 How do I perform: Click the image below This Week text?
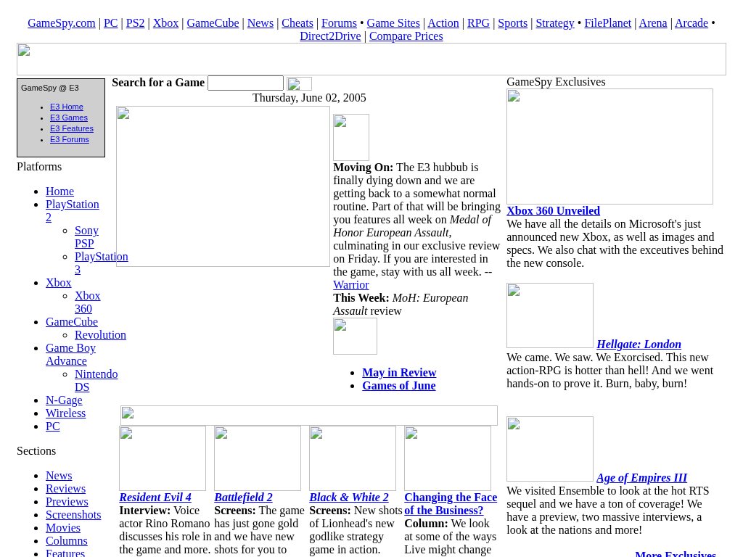(355, 336)
